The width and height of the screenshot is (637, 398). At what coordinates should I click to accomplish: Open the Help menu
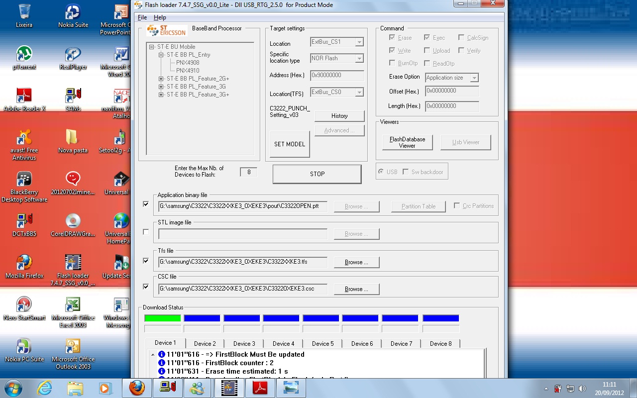(x=160, y=17)
